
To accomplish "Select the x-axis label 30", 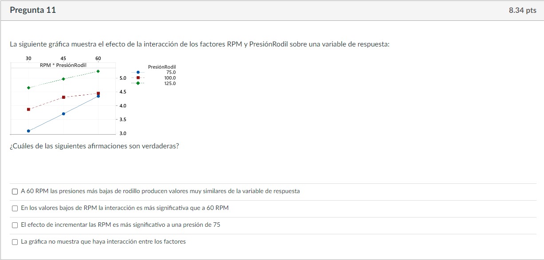I will [28, 58].
